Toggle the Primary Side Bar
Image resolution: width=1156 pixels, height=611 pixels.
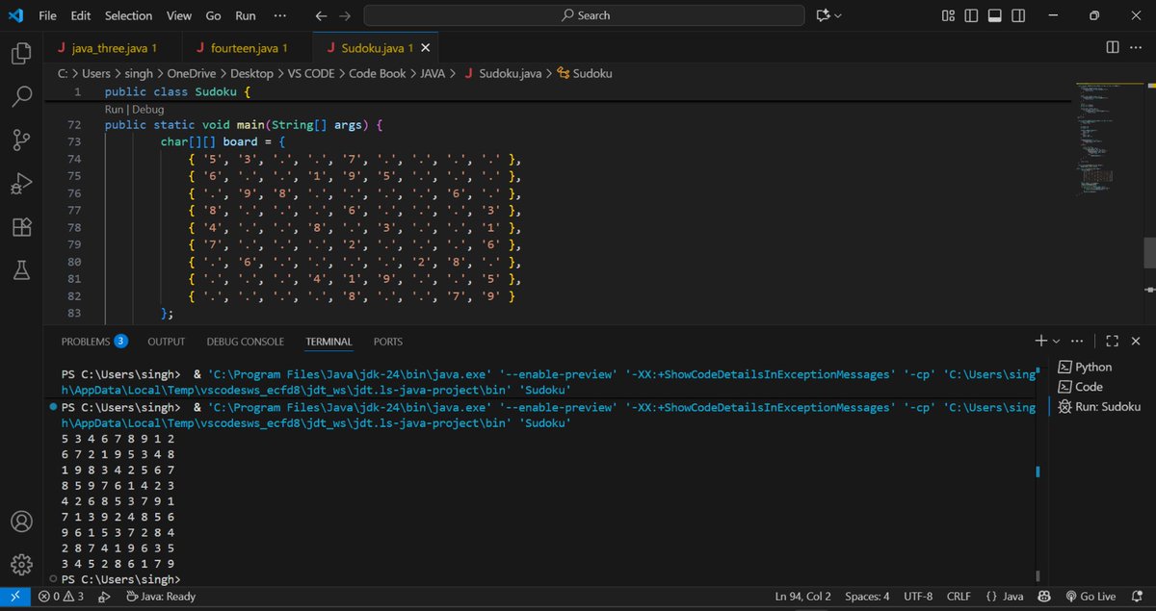[x=971, y=15]
